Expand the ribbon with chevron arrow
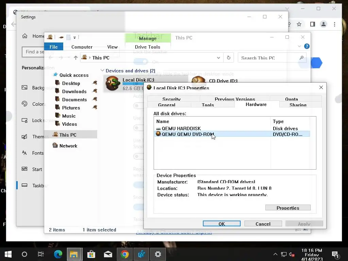348x261 pixels. tap(299, 46)
